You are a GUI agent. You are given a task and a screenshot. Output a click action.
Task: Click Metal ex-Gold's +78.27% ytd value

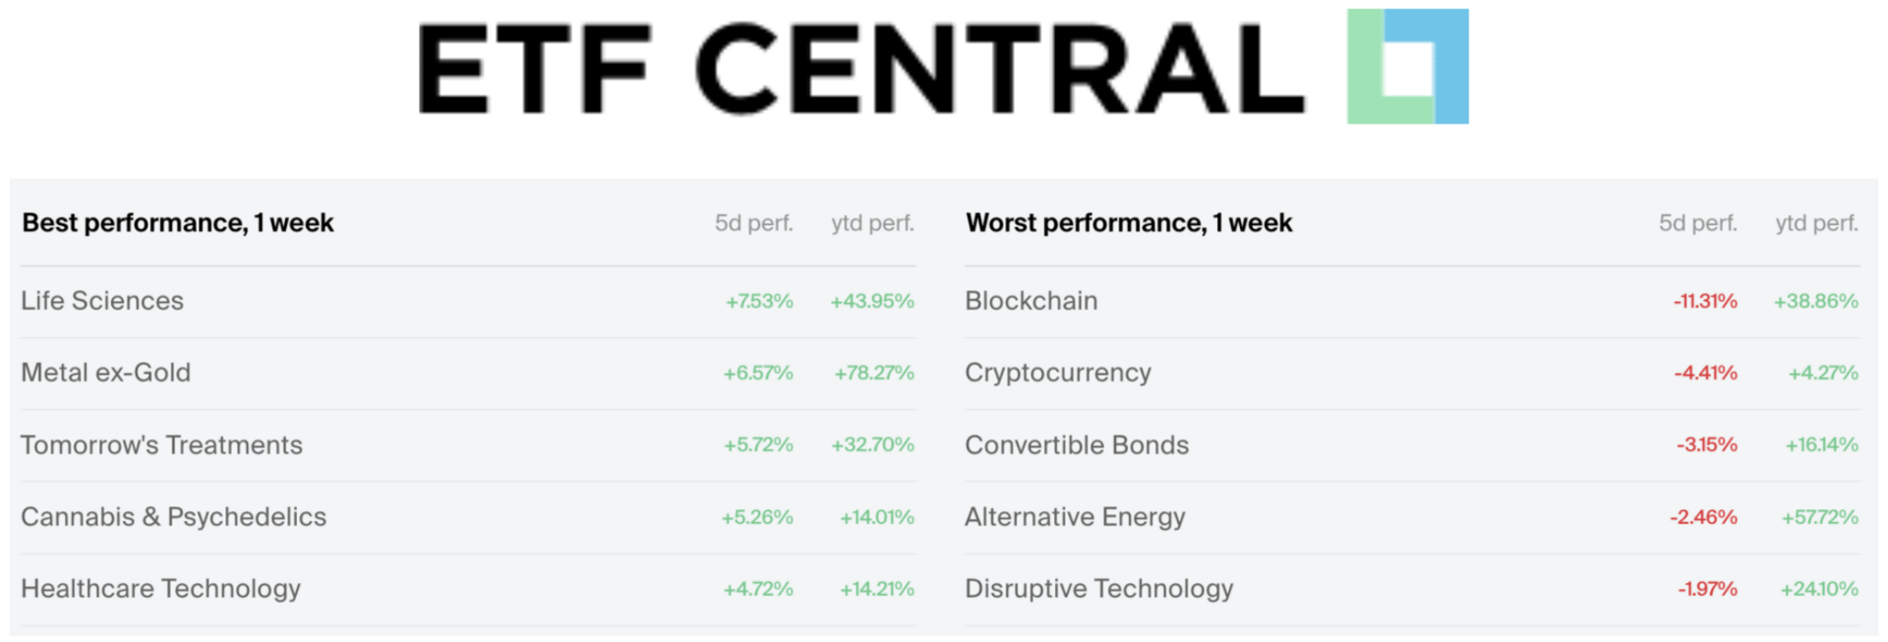tap(874, 373)
